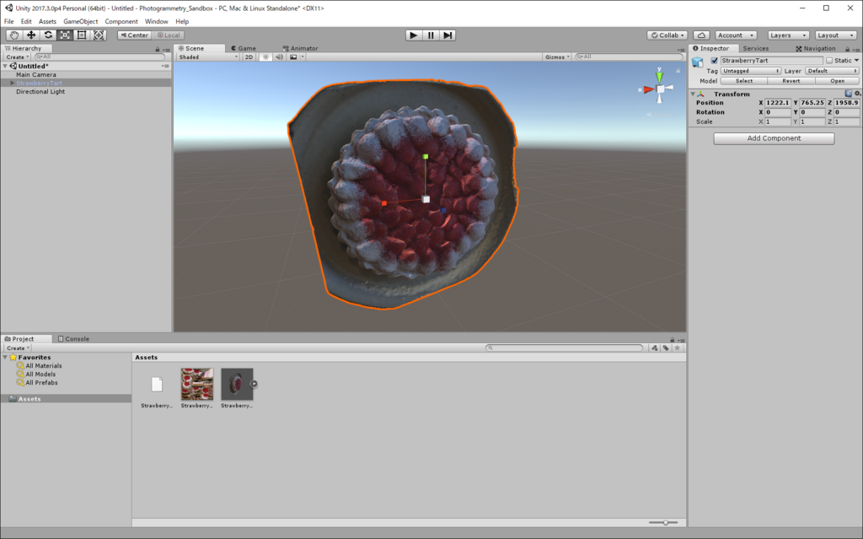This screenshot has width=863, height=539.
Task: Open Transform help book icon
Action: click(848, 94)
